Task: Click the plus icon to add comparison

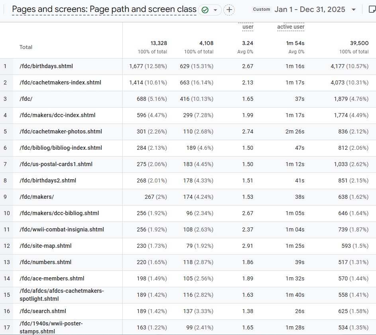Action: [x=229, y=10]
